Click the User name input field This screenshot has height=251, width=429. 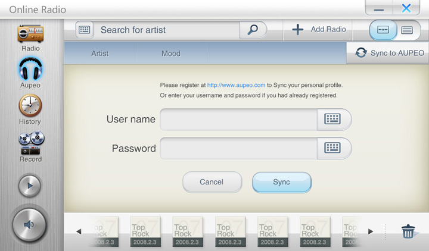click(x=238, y=119)
